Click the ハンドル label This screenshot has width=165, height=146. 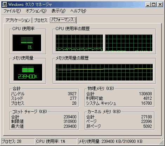18,94
